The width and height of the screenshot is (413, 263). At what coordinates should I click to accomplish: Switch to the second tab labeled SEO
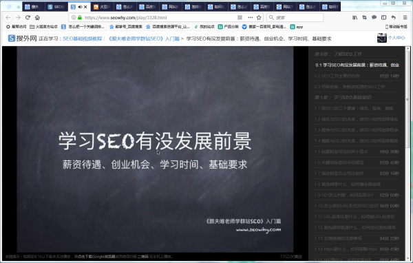point(56,7)
